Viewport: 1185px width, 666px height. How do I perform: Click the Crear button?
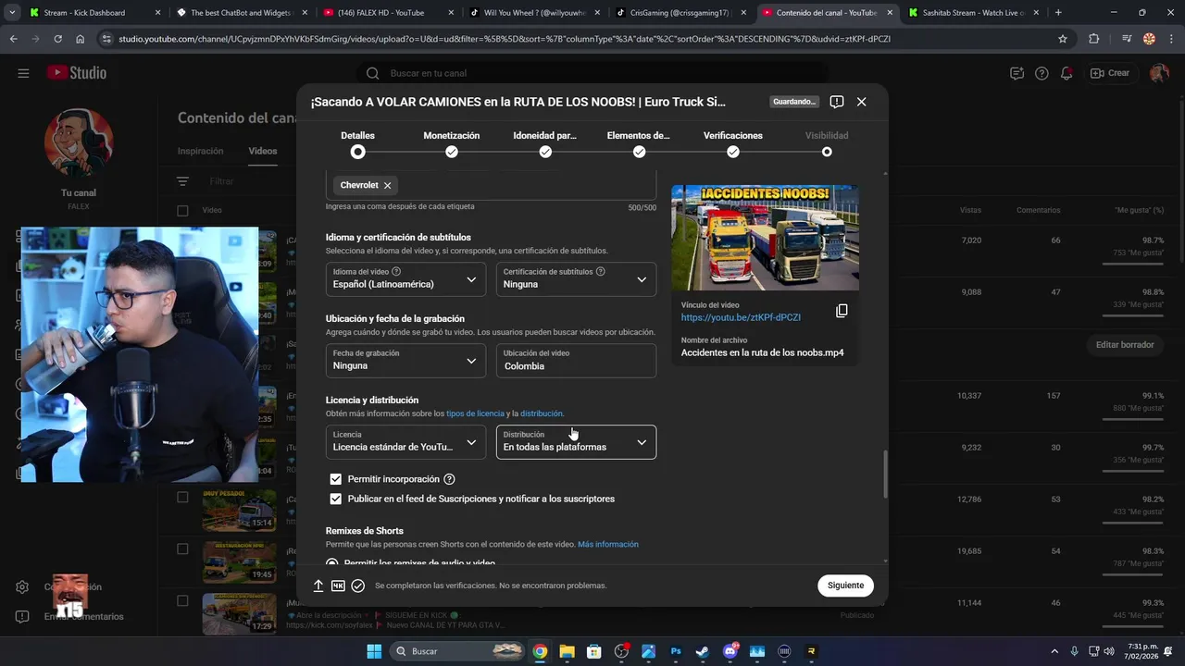(x=1111, y=73)
